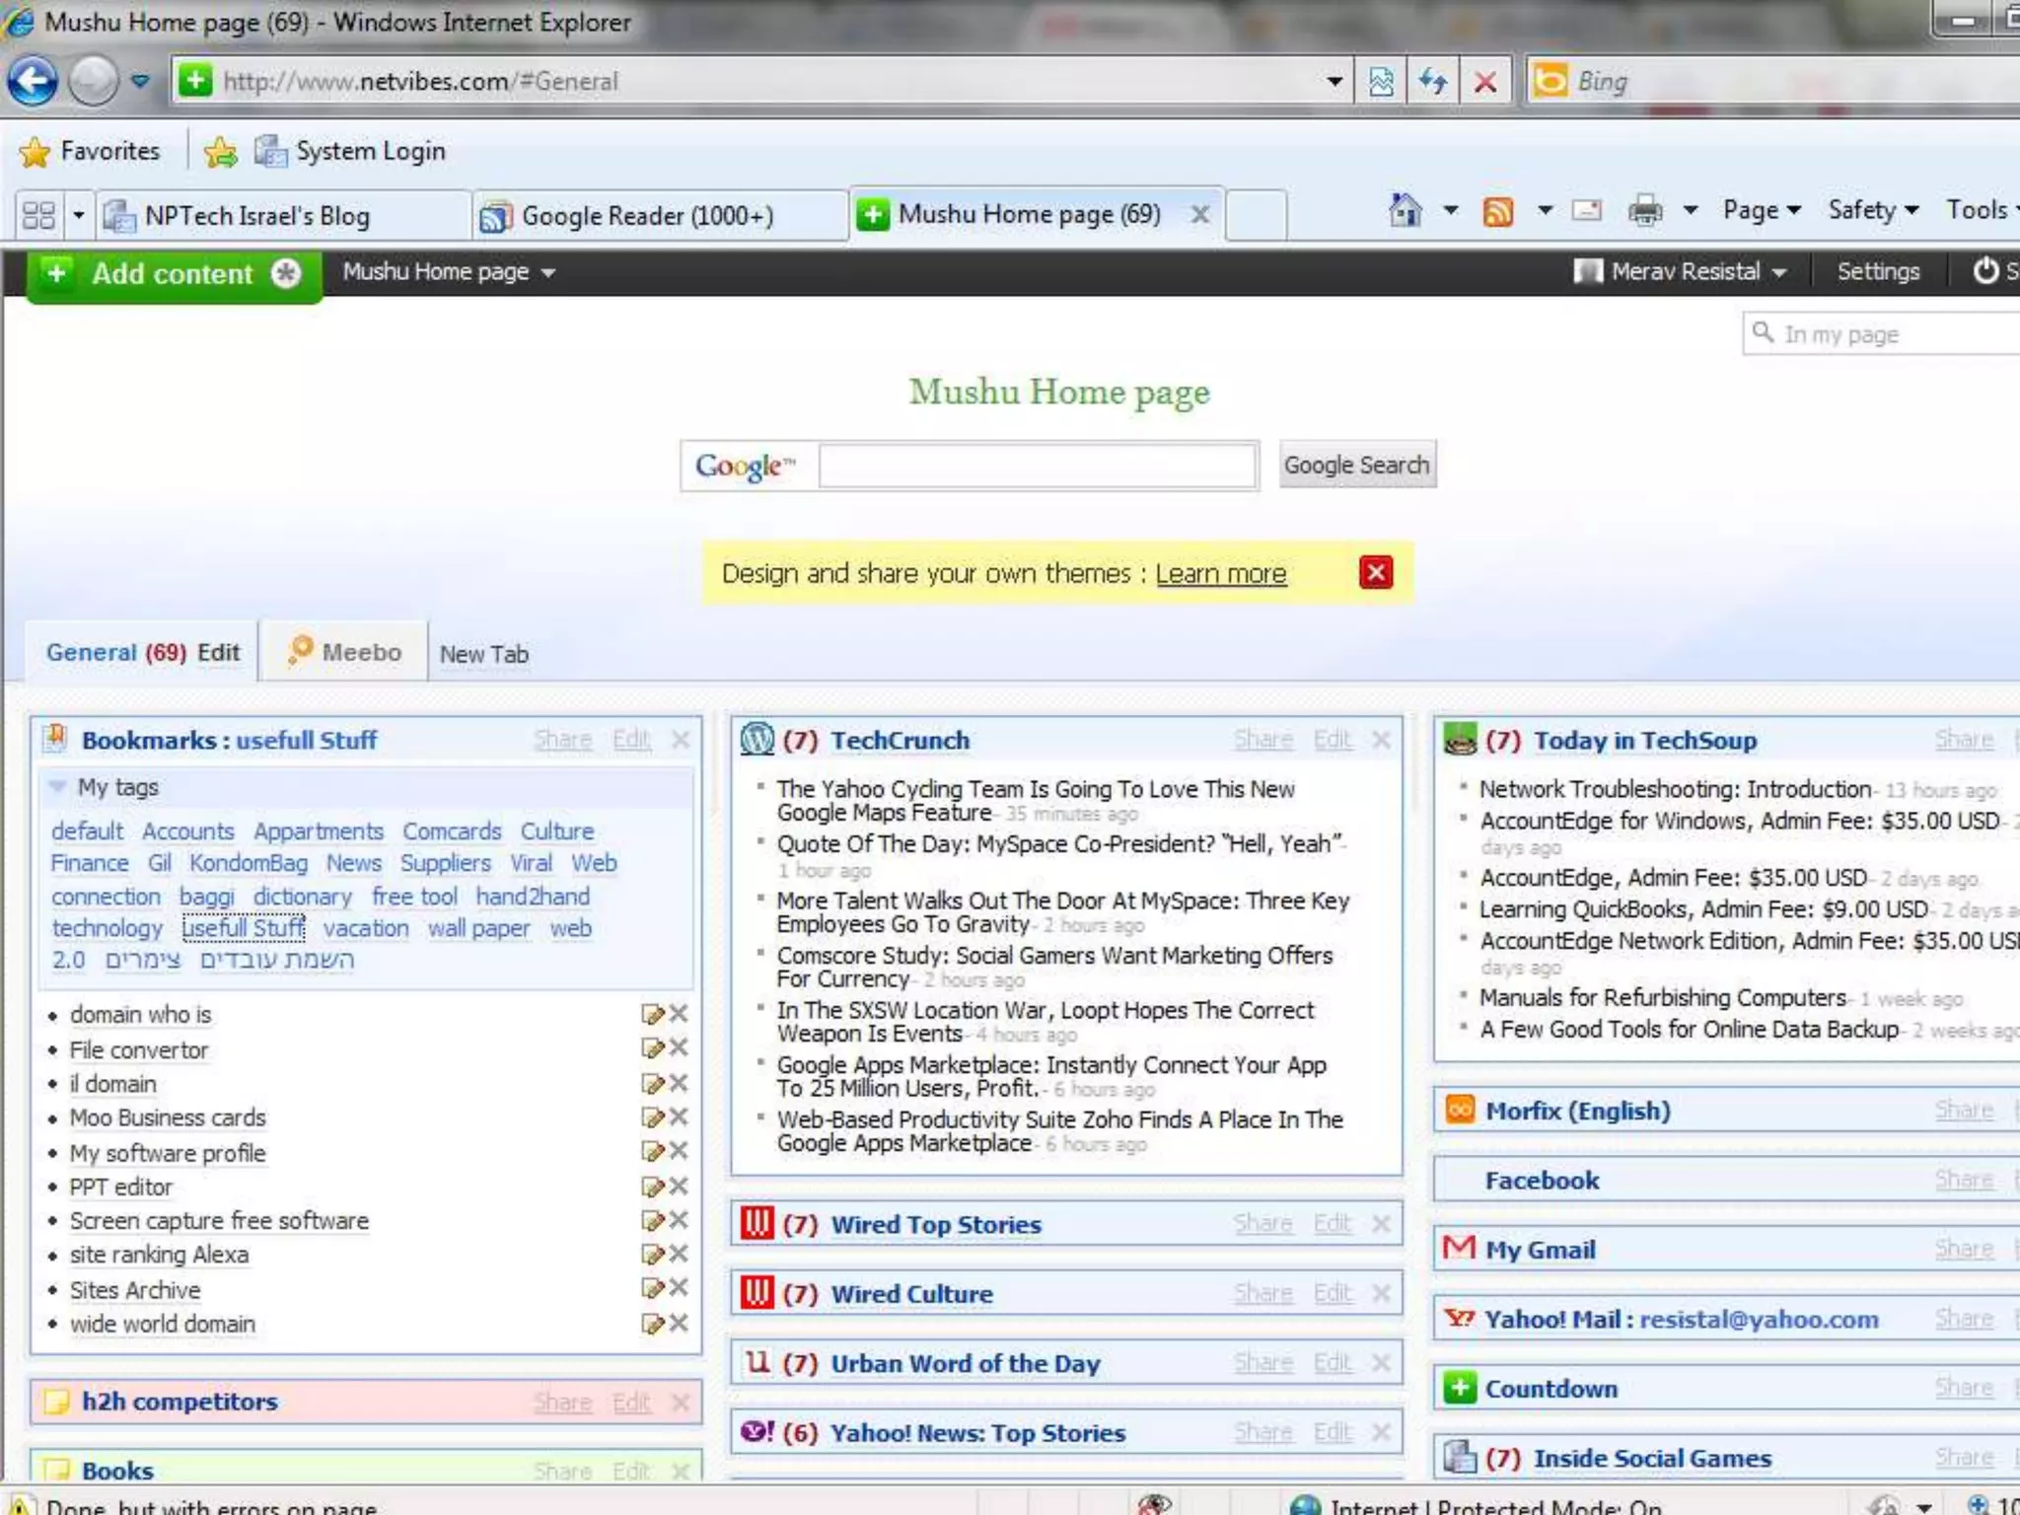The width and height of the screenshot is (2020, 1515).
Task: Click the compatibility view icon in address bar
Action: 1381,82
